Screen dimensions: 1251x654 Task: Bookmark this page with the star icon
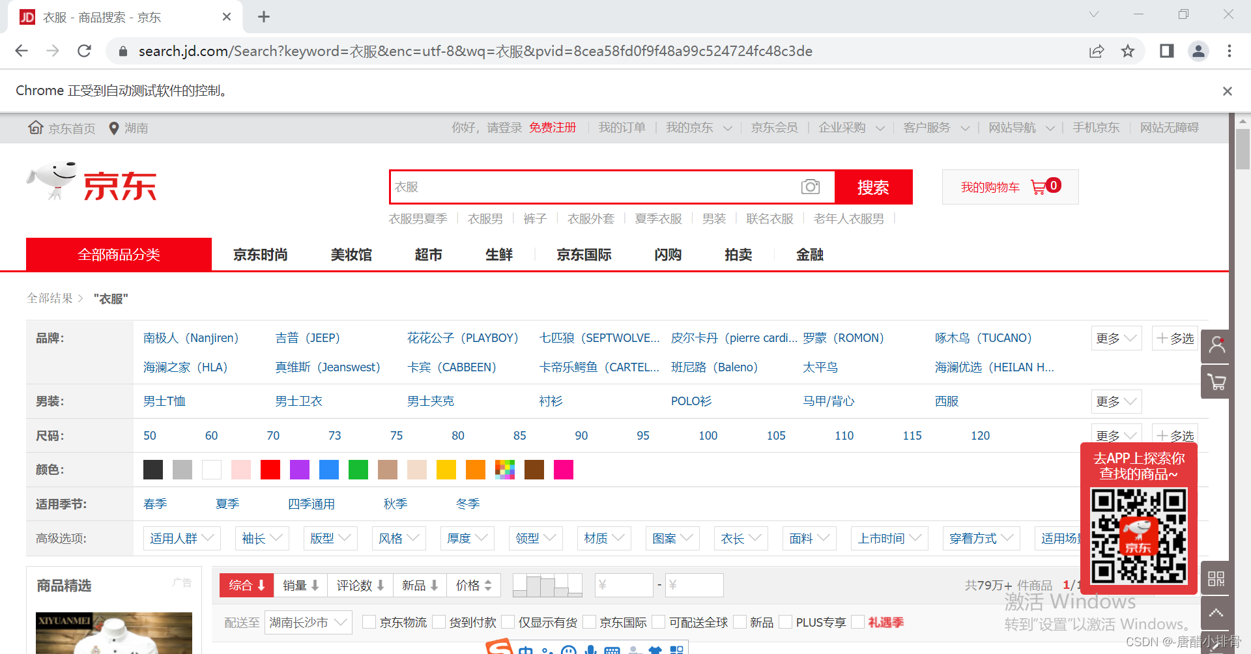pyautogui.click(x=1128, y=51)
